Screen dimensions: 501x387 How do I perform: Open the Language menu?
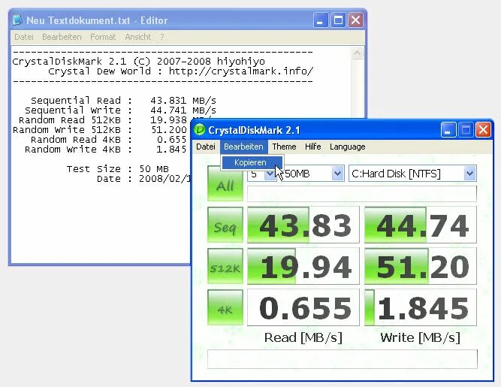click(x=347, y=147)
